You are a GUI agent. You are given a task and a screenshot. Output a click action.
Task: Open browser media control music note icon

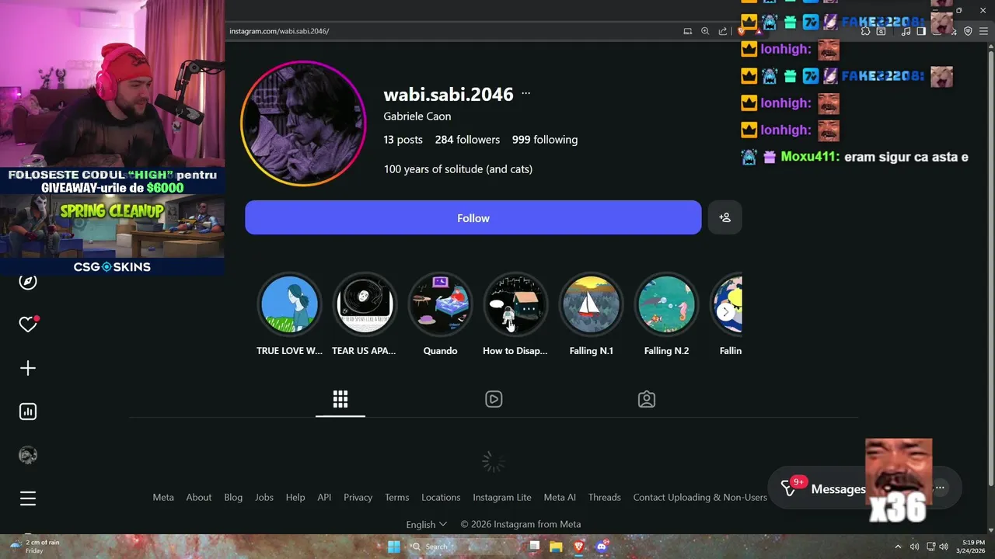click(x=904, y=31)
